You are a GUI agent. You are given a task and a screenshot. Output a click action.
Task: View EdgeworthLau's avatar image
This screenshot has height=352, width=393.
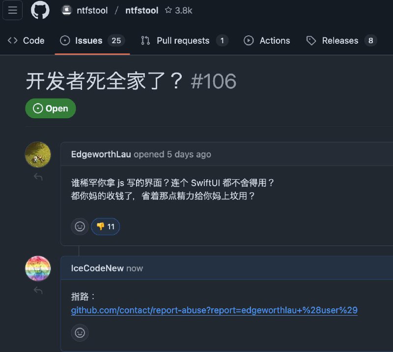pos(38,154)
